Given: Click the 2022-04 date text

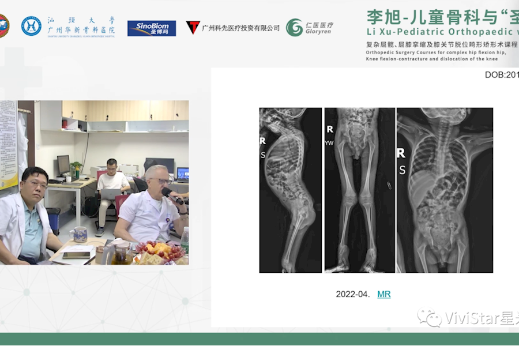Looking at the screenshot, I should 352,294.
